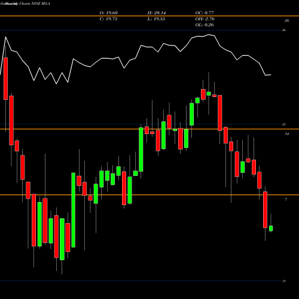Image resolution: width=299 pixels, height=299 pixels.
Task: Click the "7" axis label under the lower orange line
Action: click(286, 199)
